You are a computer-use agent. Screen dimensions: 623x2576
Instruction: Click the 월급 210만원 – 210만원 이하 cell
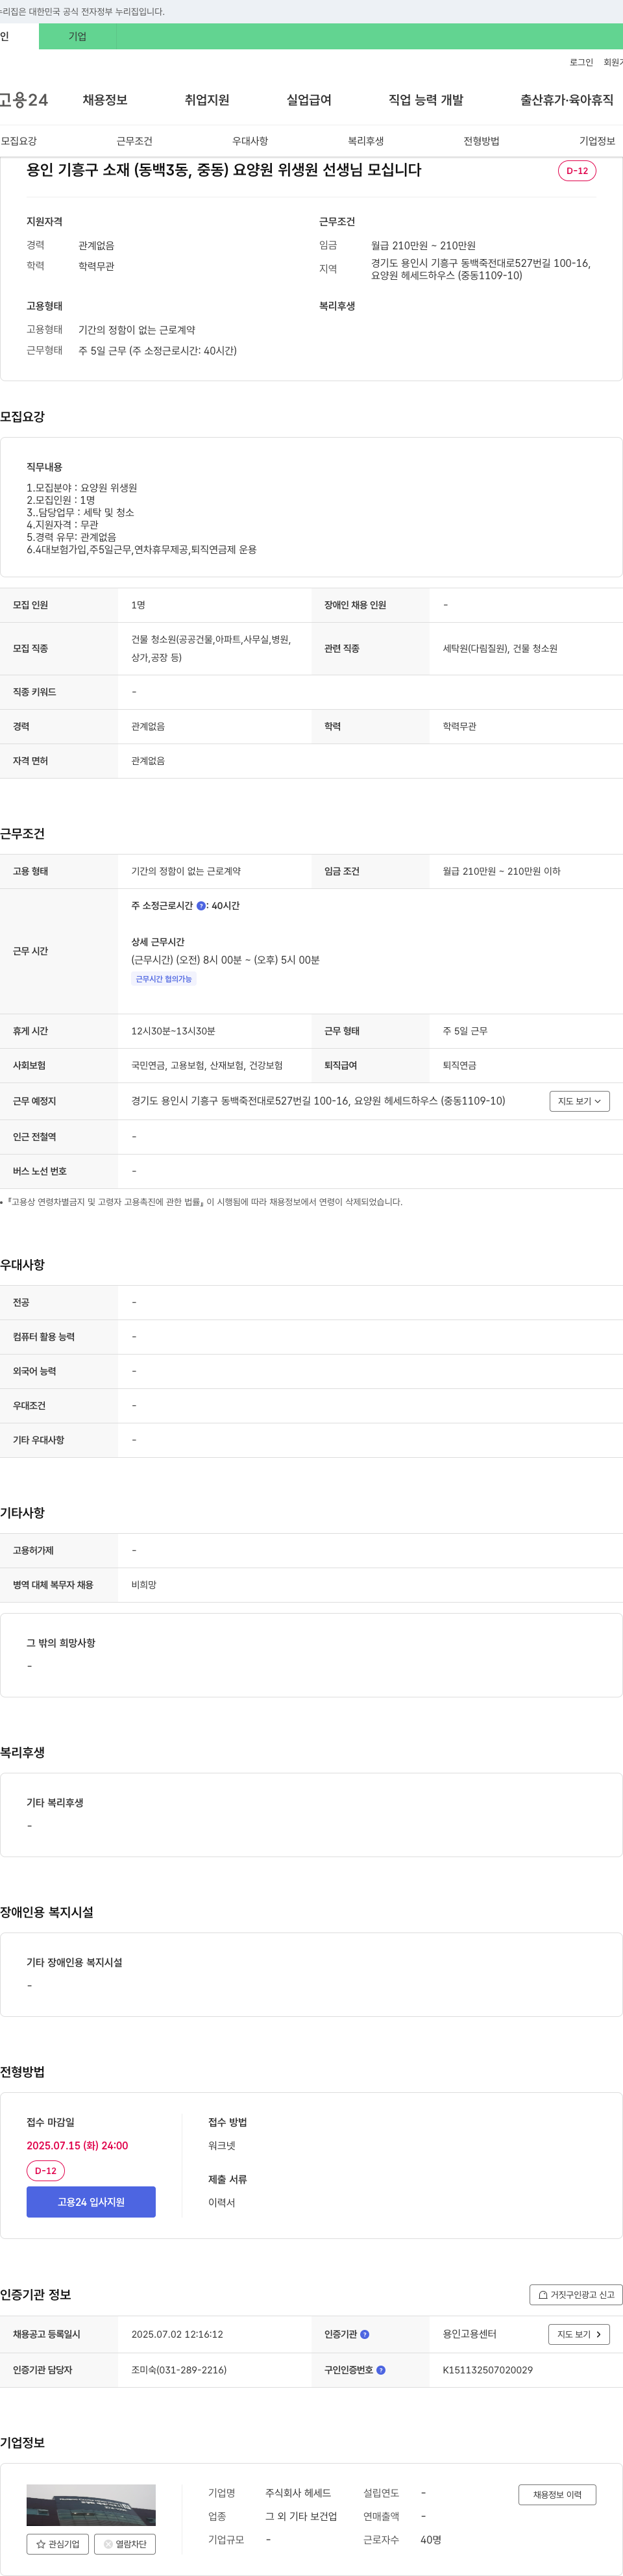coord(502,872)
